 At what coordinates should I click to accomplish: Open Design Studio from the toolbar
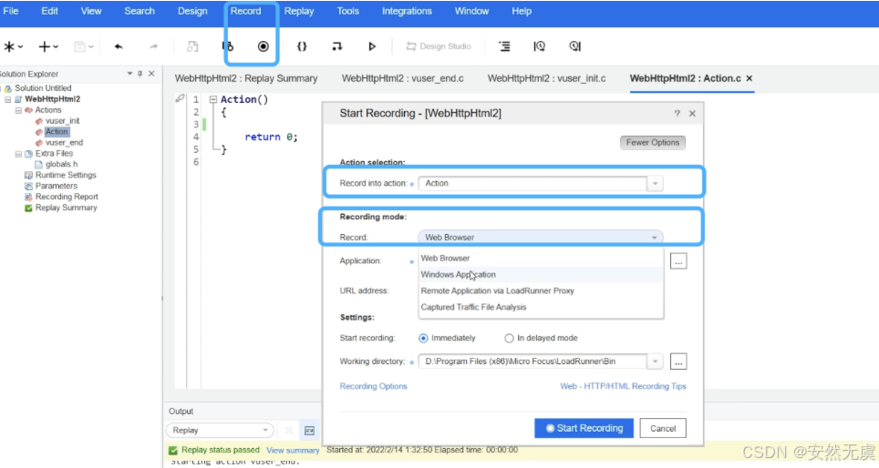439,46
